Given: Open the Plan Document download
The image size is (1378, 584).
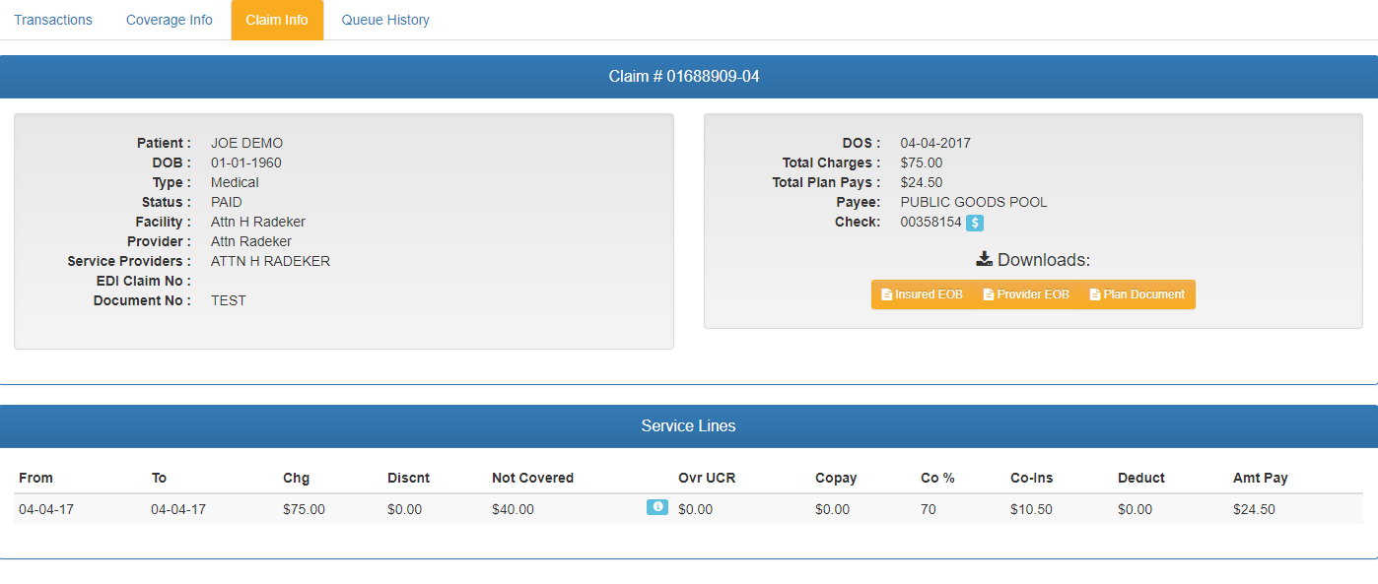Looking at the screenshot, I should coord(1137,294).
